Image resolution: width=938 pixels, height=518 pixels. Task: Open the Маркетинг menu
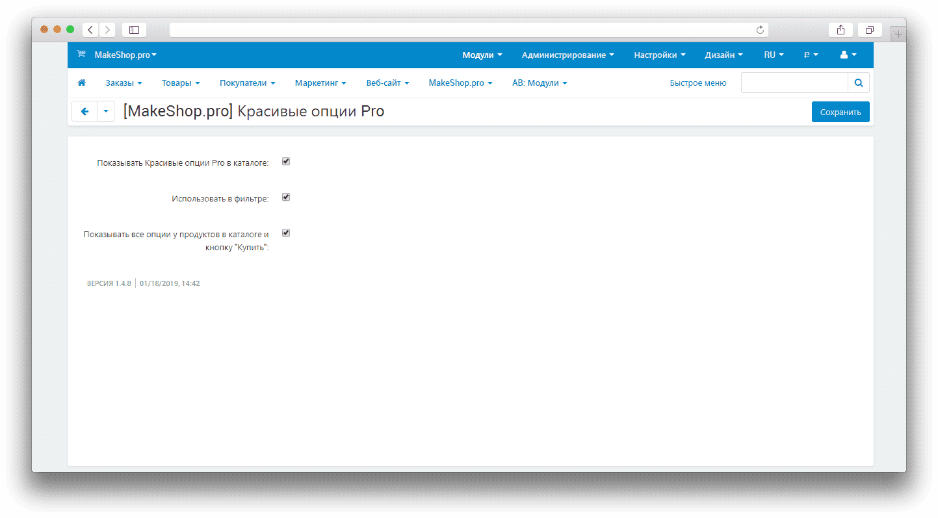320,83
